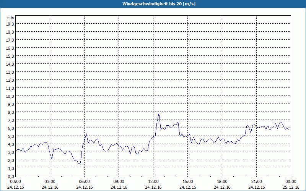The height and width of the screenshot is (191, 306).
Task: Click the 0,0 y-axis origin label
Action: tap(11, 176)
